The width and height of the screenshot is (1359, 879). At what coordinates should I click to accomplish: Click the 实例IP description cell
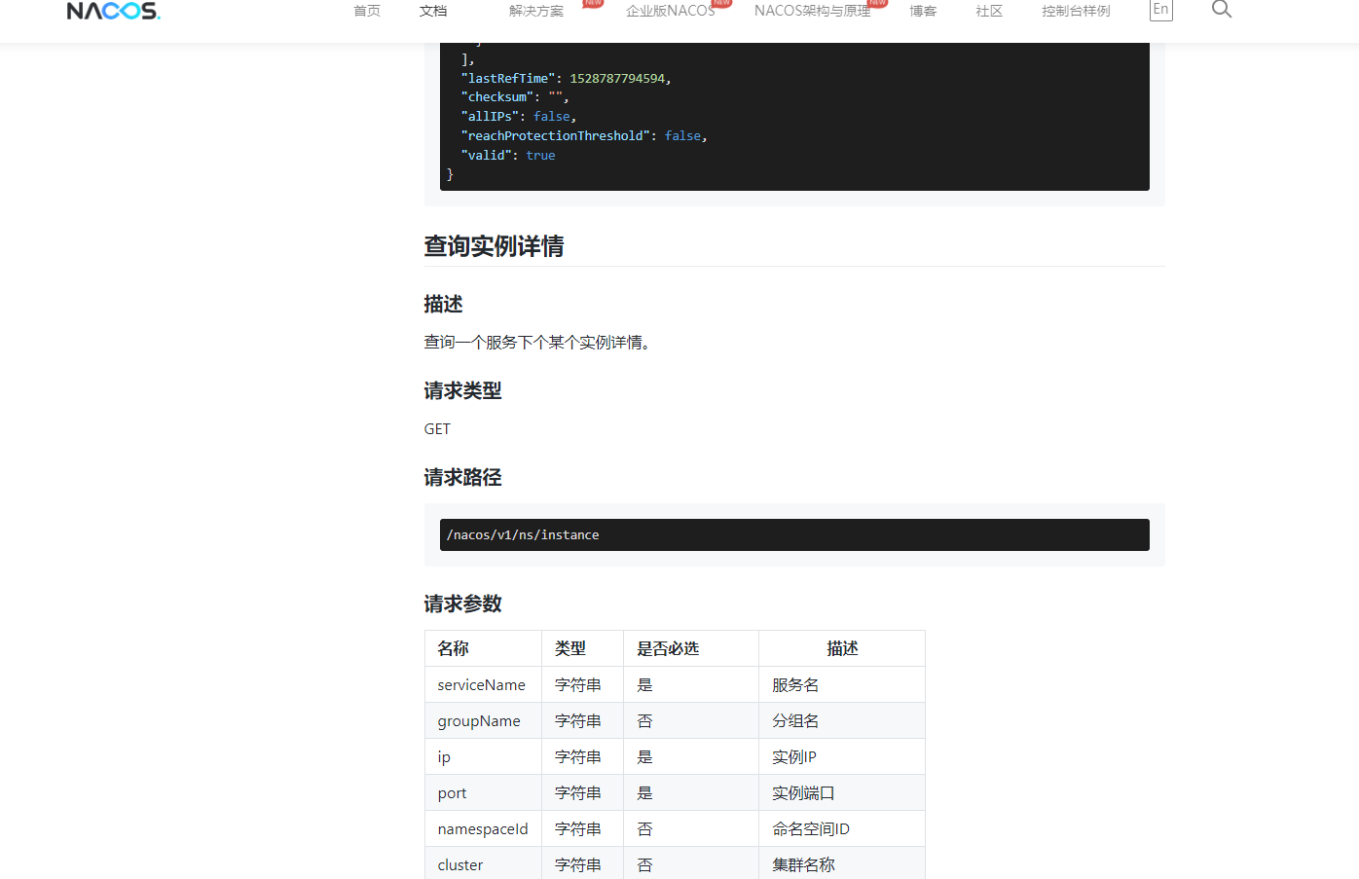pos(842,756)
